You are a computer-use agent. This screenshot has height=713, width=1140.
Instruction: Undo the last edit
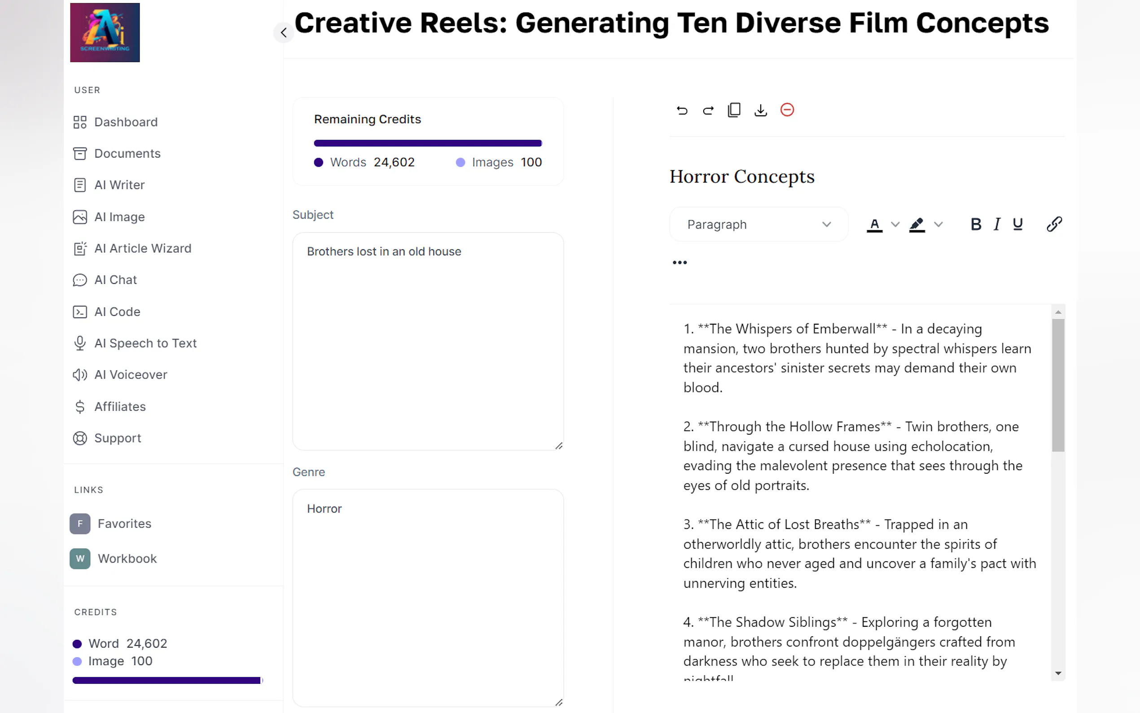coord(681,110)
